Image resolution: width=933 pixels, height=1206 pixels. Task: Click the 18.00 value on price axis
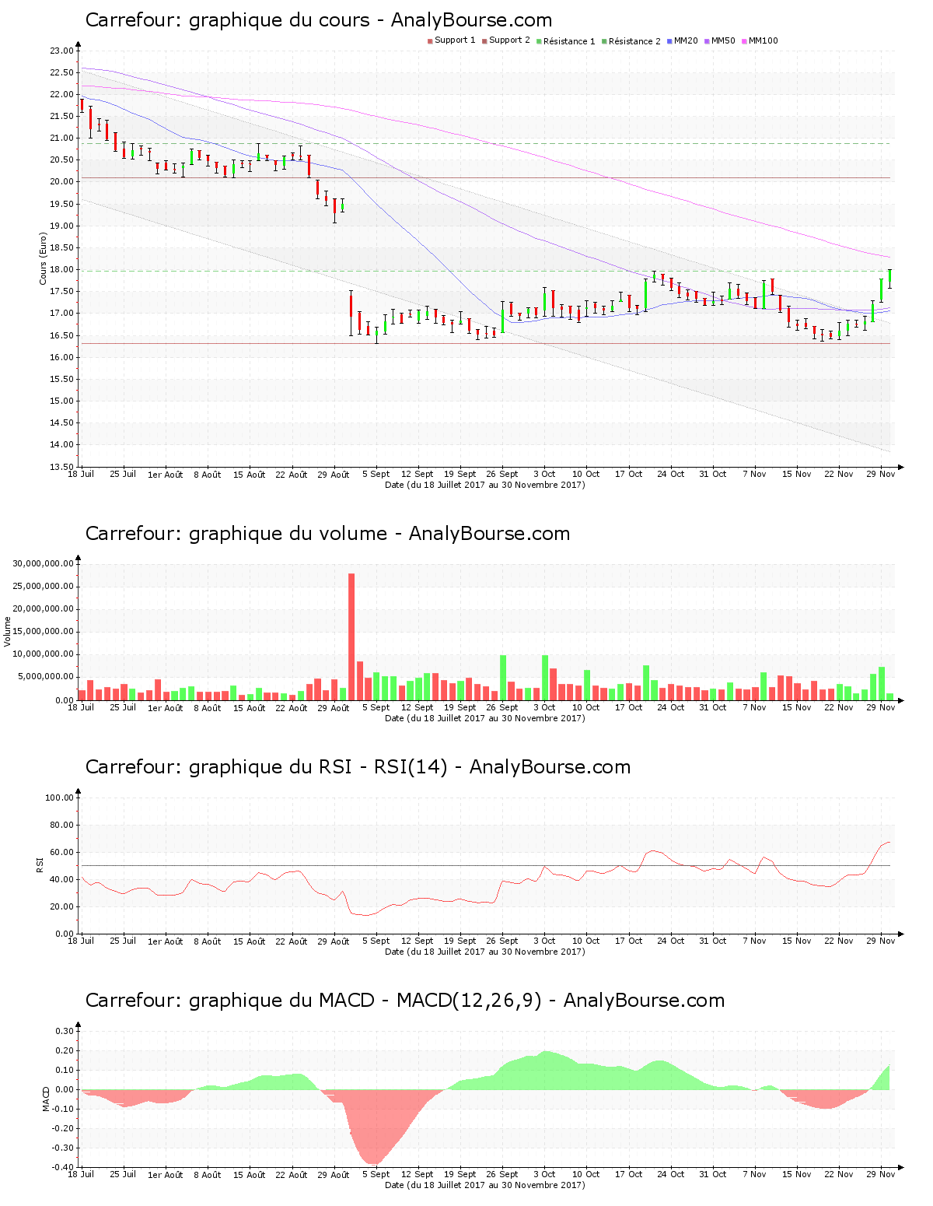tap(61, 270)
